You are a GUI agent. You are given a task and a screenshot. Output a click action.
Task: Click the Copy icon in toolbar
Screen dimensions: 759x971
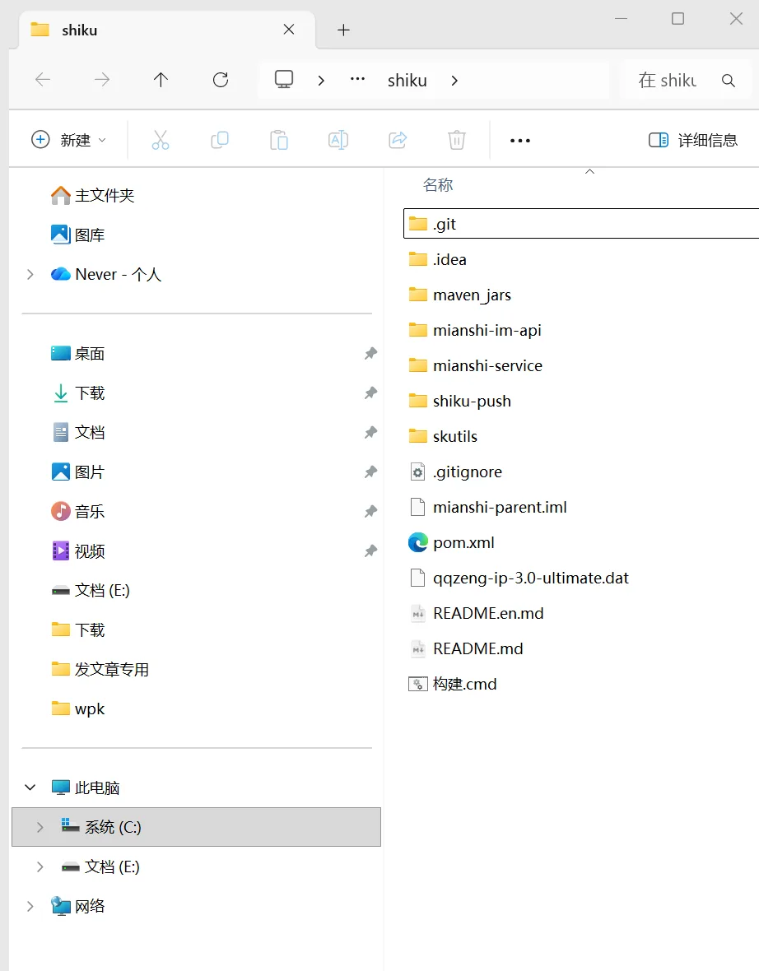point(219,140)
